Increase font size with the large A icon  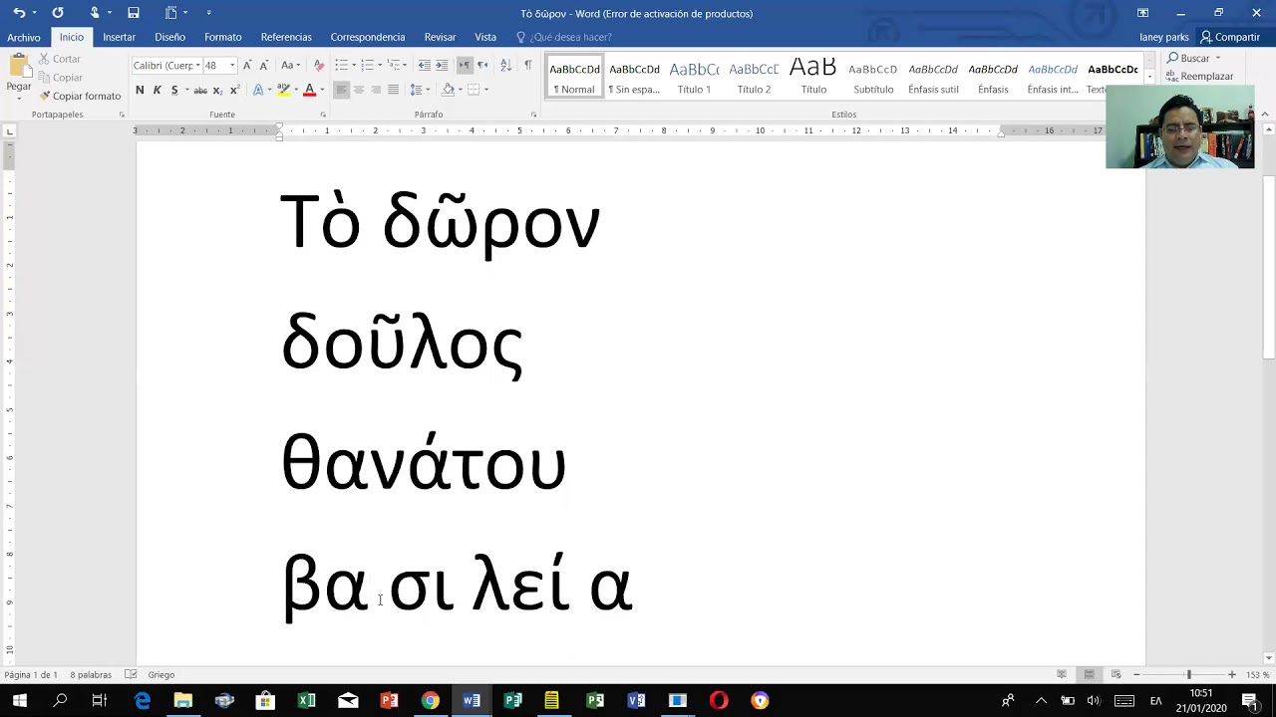247,65
